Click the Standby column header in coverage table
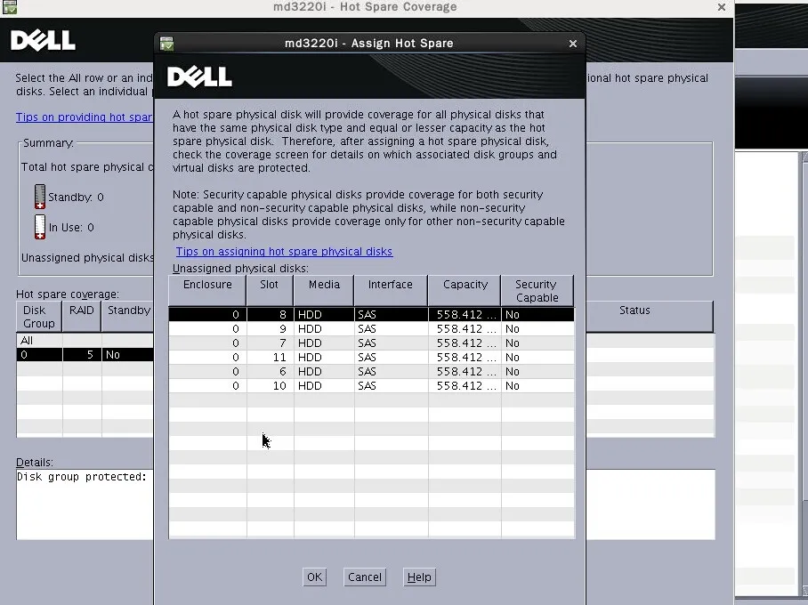This screenshot has width=808, height=605. 128,317
